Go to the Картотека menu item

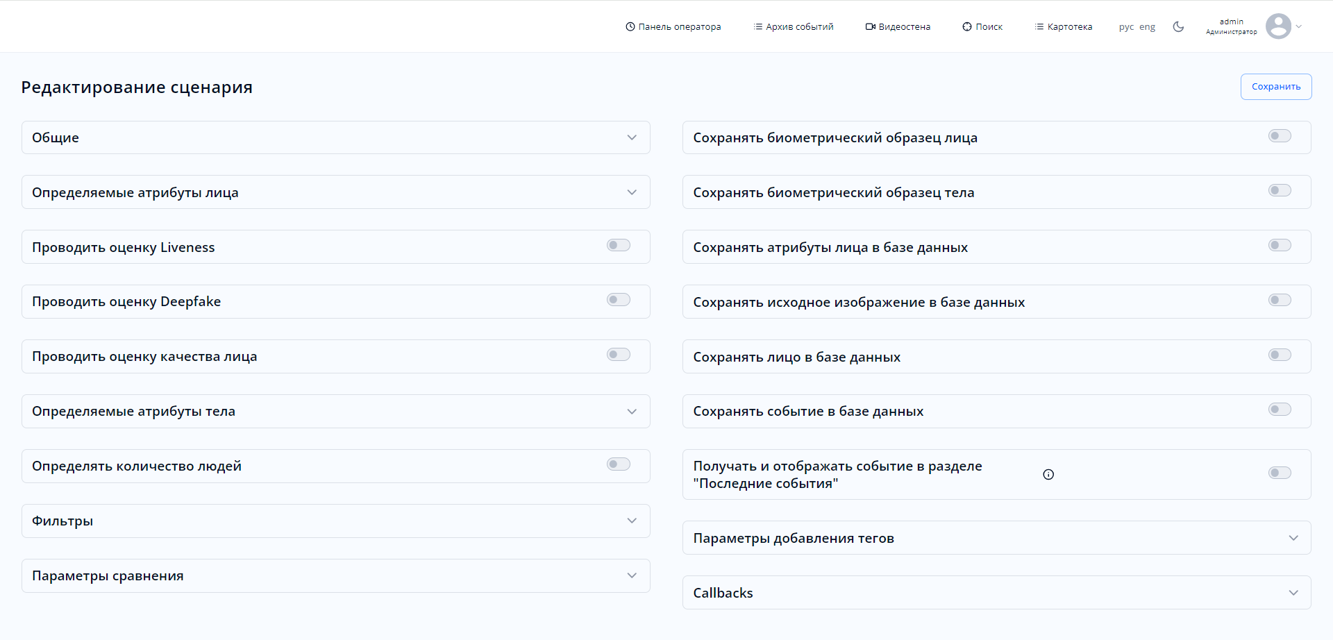coord(1069,27)
